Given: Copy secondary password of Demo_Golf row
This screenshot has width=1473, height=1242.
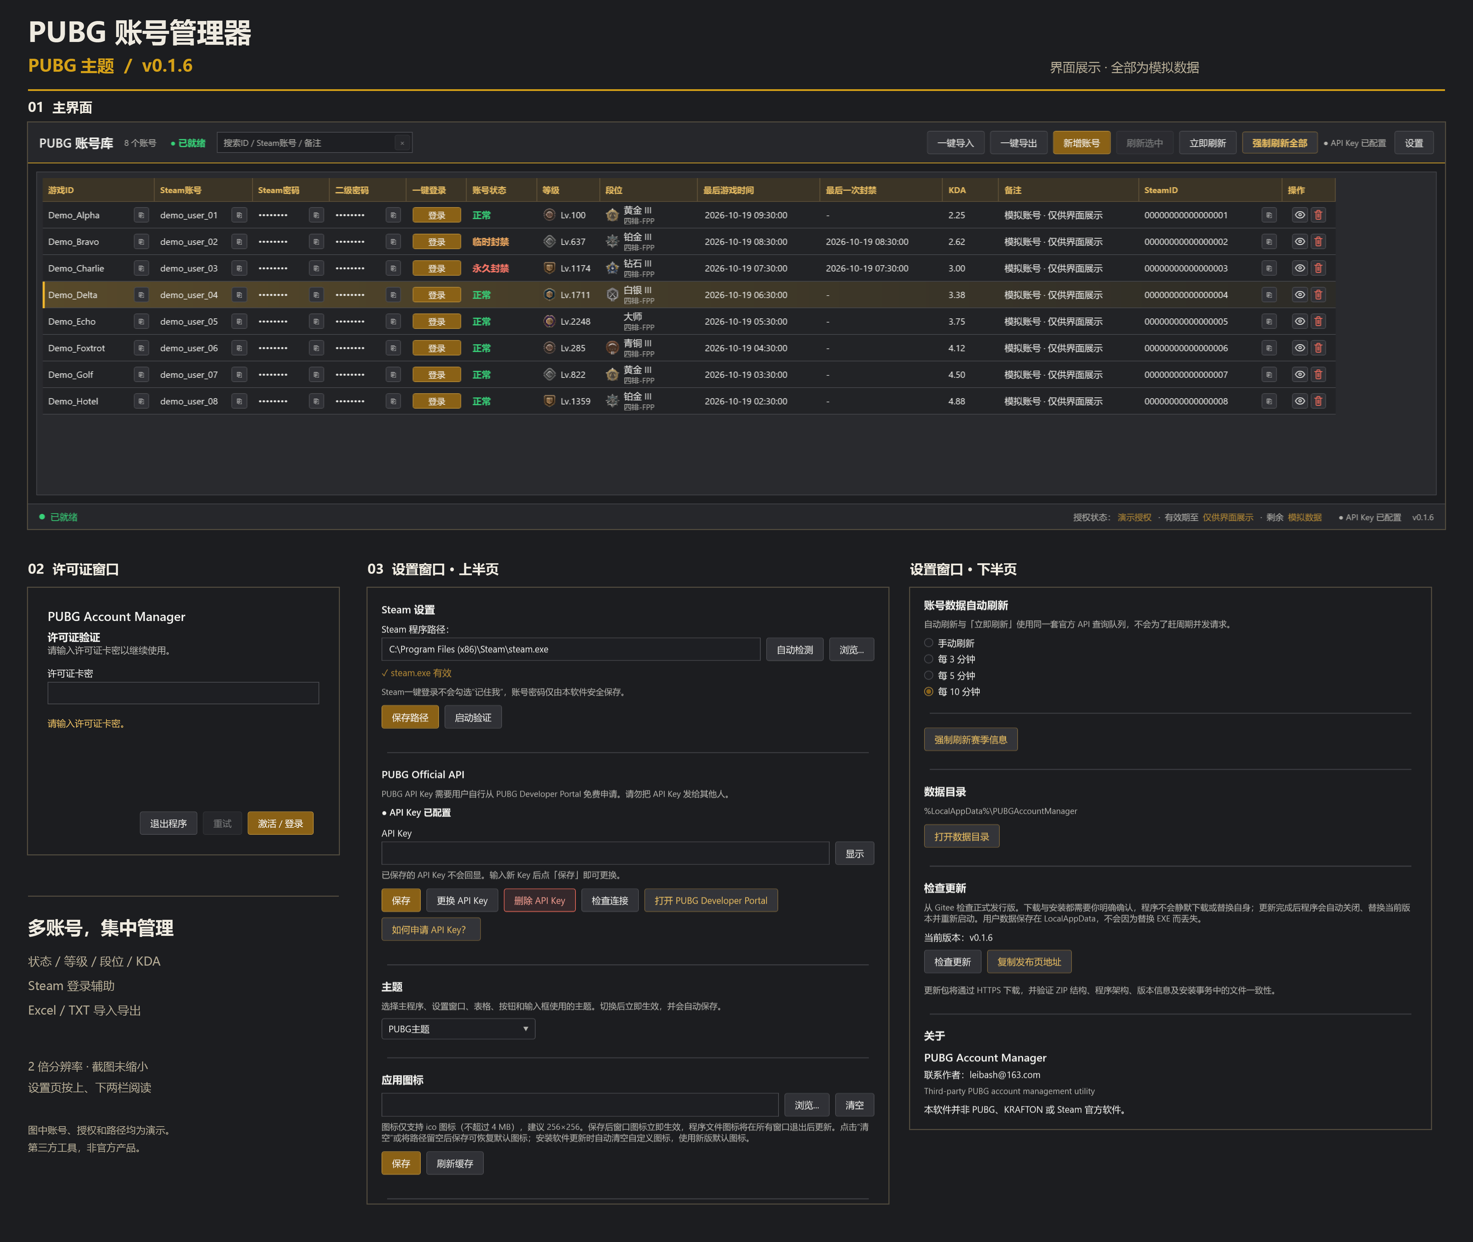Looking at the screenshot, I should 393,375.
